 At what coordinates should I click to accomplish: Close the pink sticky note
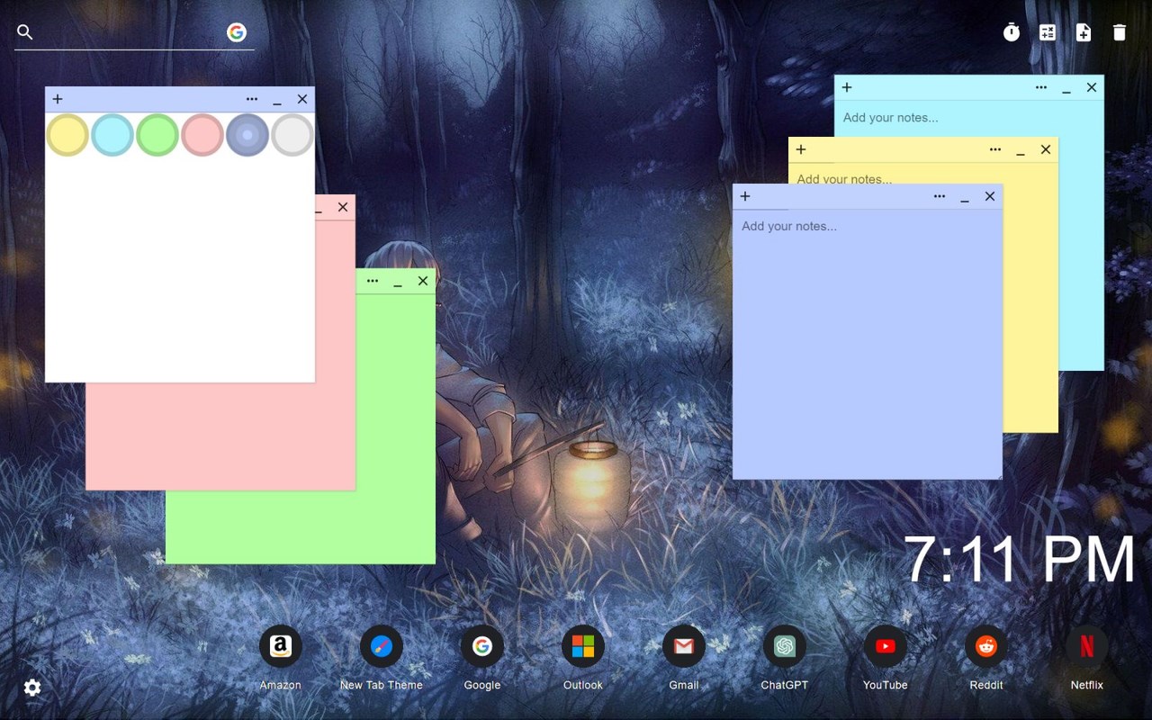pos(343,207)
